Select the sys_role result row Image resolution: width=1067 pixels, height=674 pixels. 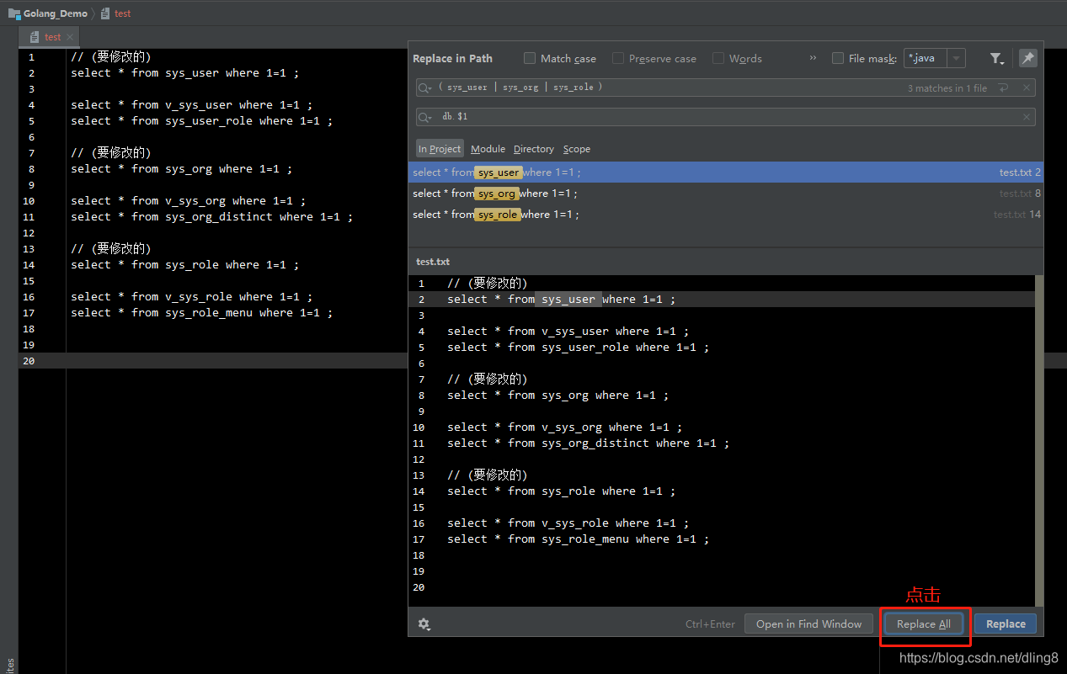coord(726,215)
